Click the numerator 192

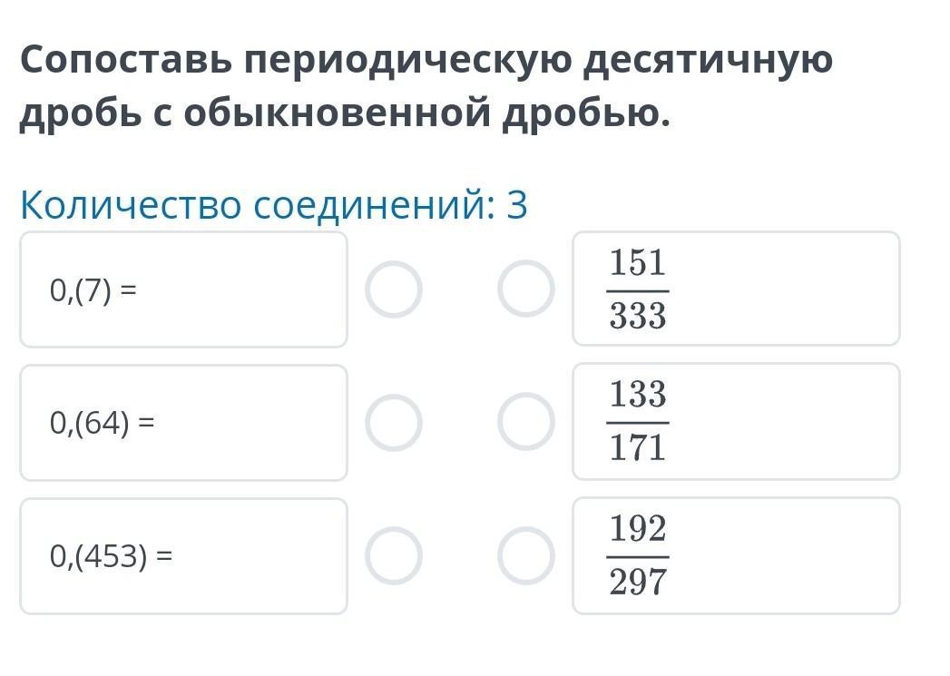coord(638,529)
